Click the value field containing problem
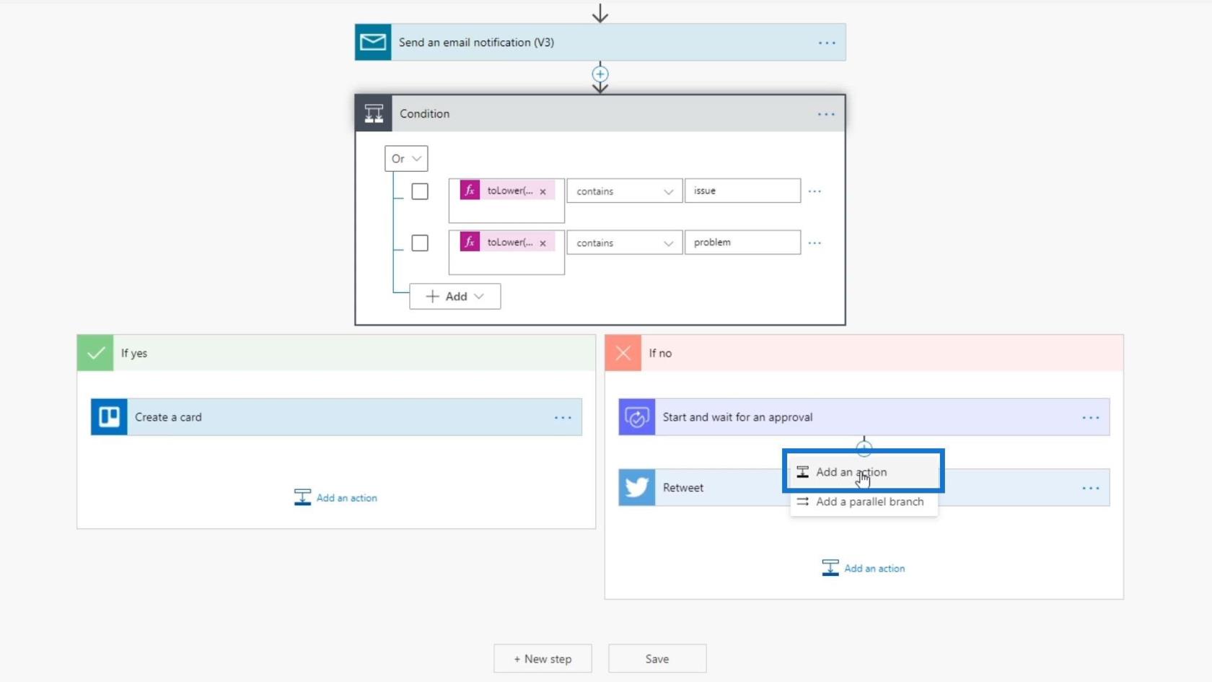The width and height of the screenshot is (1212, 682). (742, 242)
